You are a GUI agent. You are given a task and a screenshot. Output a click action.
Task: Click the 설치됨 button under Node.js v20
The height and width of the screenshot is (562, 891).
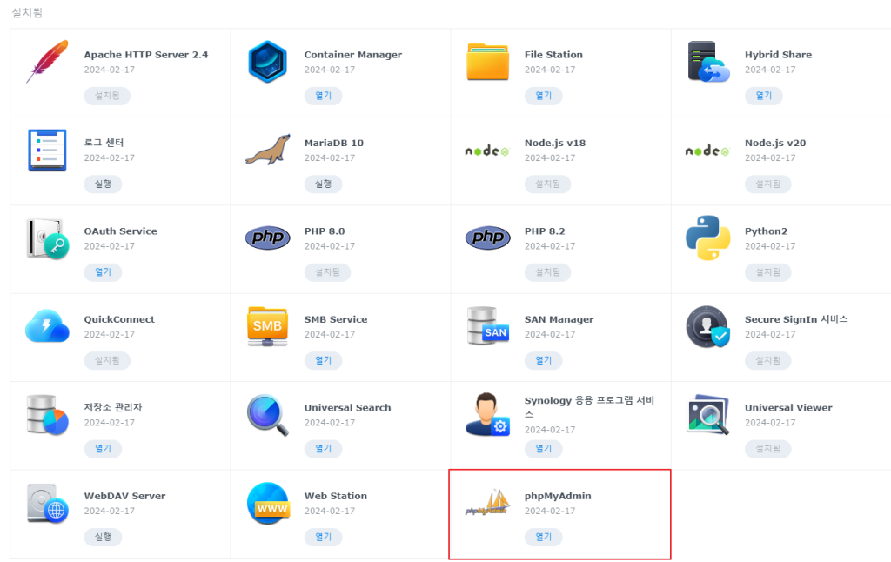coord(767,184)
